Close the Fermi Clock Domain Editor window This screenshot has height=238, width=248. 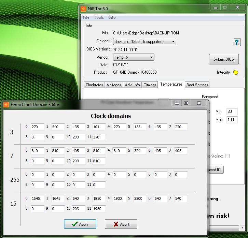(199, 103)
